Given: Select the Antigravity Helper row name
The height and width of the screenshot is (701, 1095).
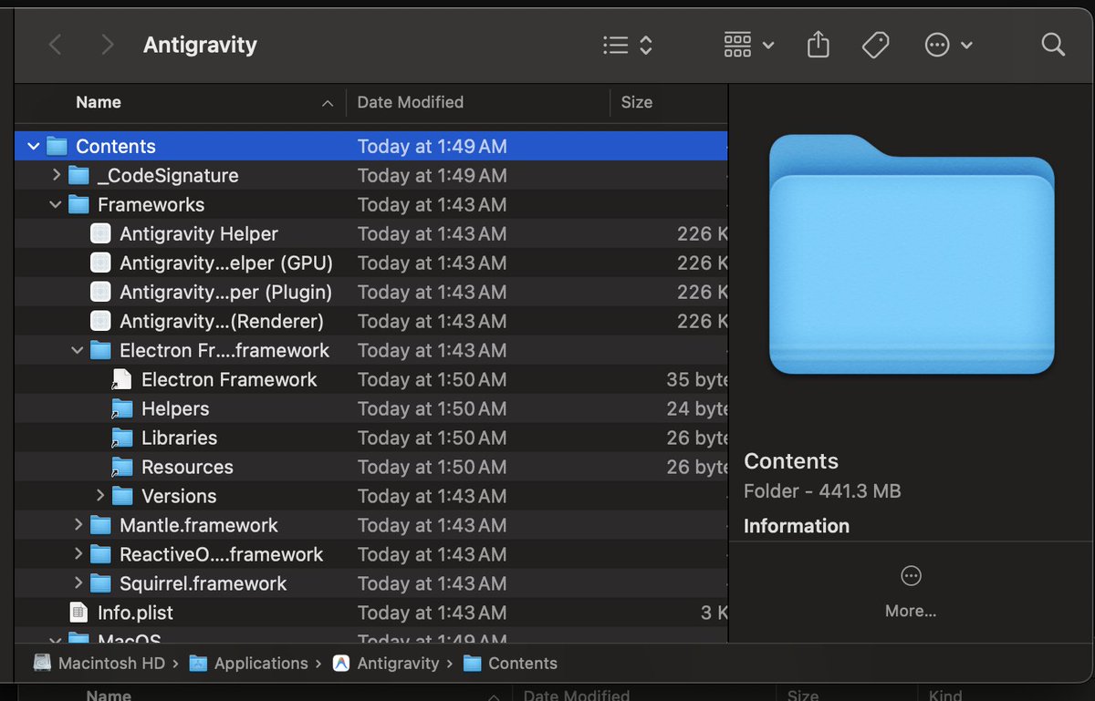Looking at the screenshot, I should click(199, 233).
